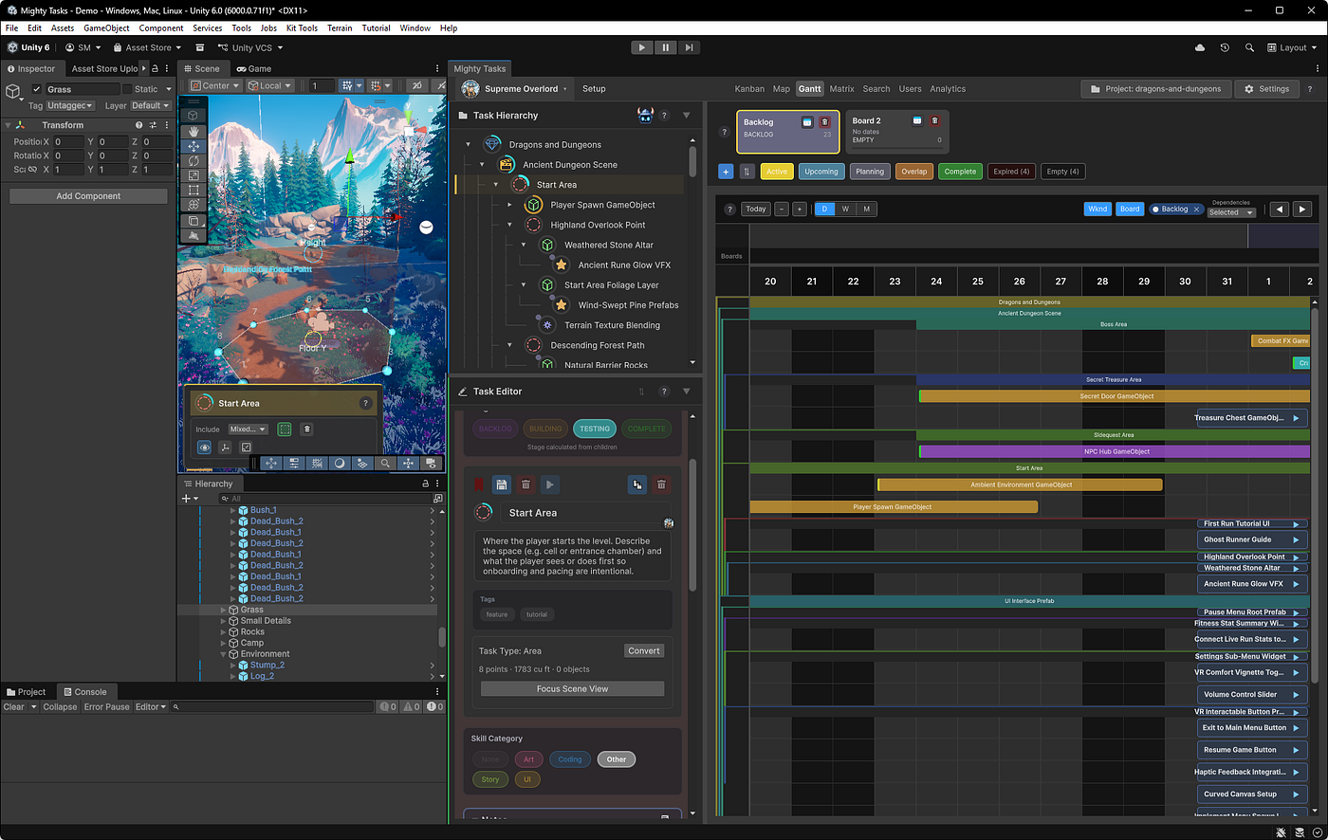The width and height of the screenshot is (1328, 840).
Task: Click the Ambient Environment GameObject gantt bar
Action: point(1020,484)
